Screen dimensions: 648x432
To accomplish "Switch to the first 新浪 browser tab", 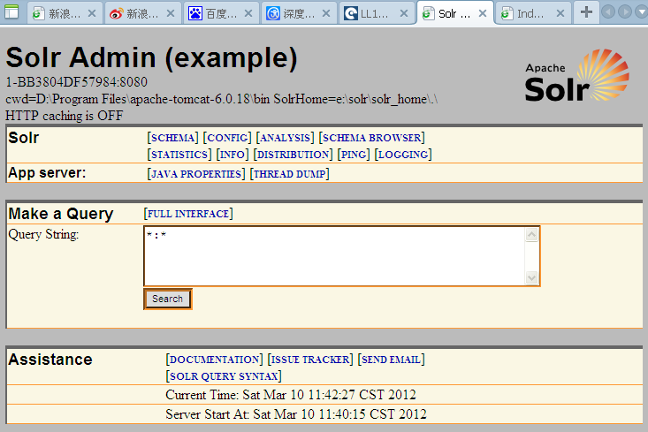I will point(64,13).
